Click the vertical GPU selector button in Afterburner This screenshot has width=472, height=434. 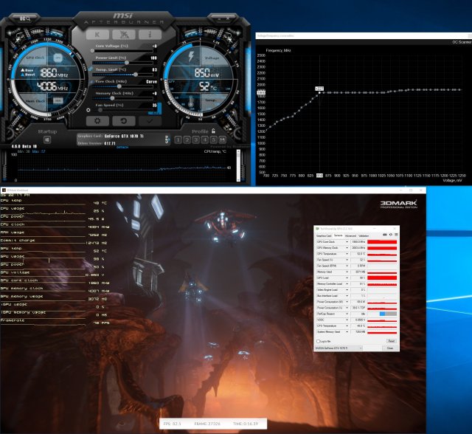(x=167, y=139)
